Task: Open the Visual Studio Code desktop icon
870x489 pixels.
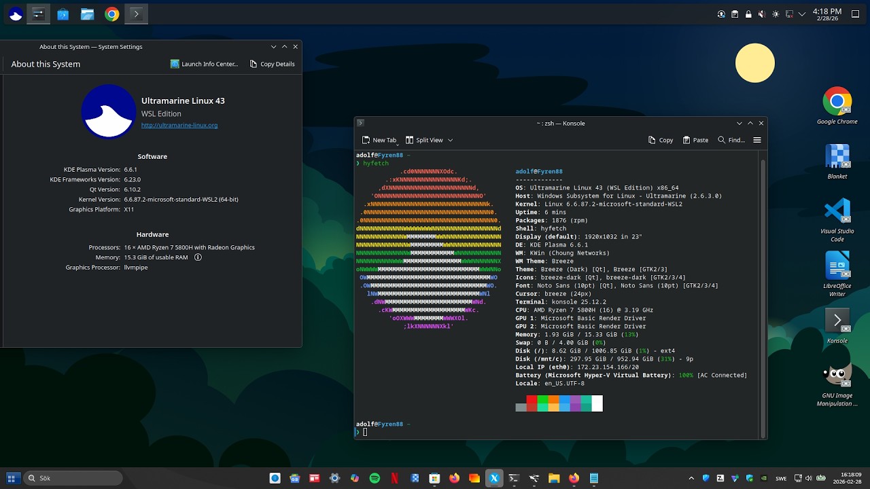Action: click(837, 219)
